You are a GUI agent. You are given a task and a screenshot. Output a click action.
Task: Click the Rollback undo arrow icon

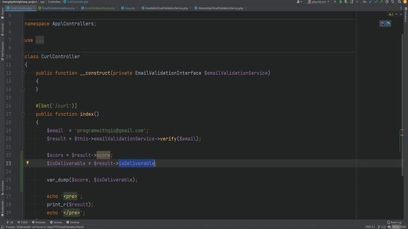click(x=393, y=2)
